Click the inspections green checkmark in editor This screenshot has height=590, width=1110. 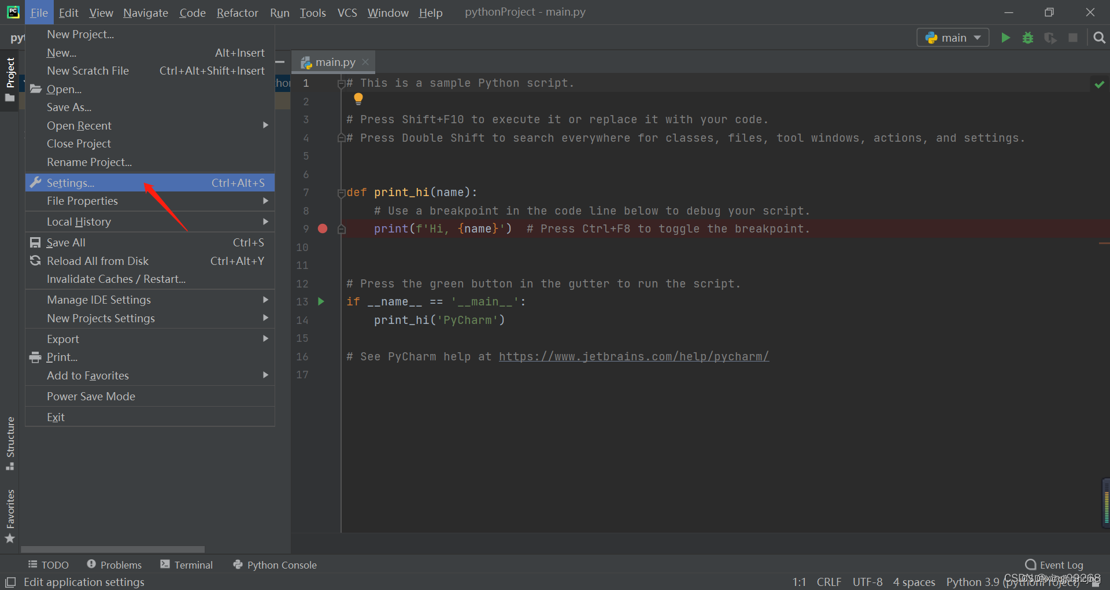click(1100, 84)
